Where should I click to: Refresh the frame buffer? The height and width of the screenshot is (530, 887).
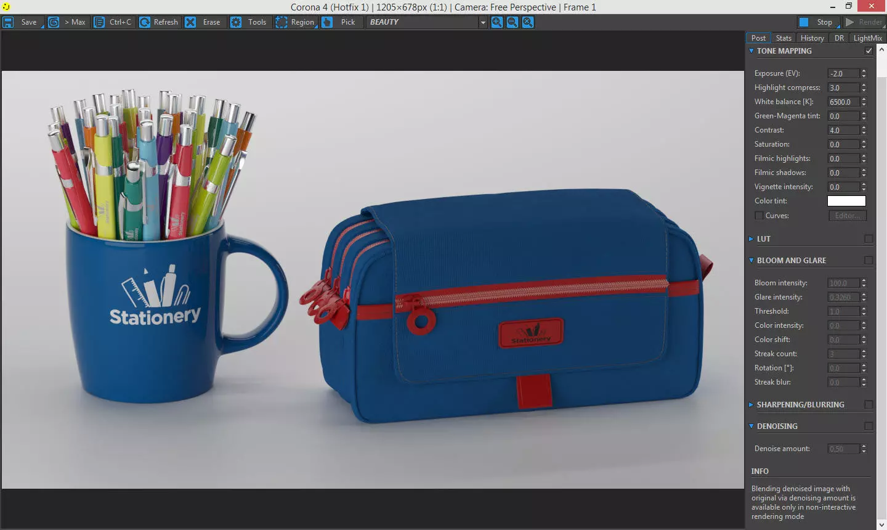pyautogui.click(x=159, y=22)
